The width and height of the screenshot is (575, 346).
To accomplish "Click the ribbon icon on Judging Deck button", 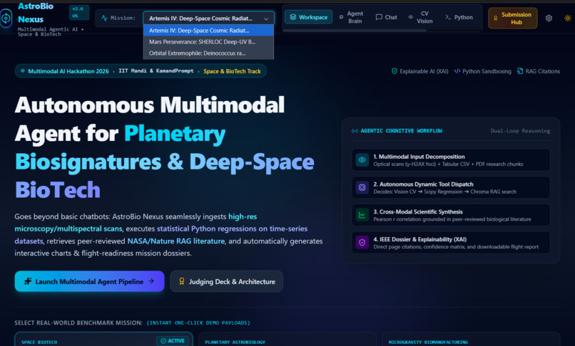I will pyautogui.click(x=181, y=281).
